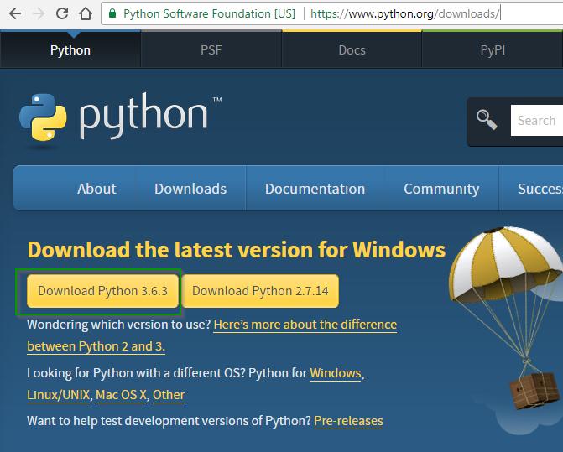This screenshot has width=563, height=452.
Task: Open the Mac OS X link
Action: point(121,395)
